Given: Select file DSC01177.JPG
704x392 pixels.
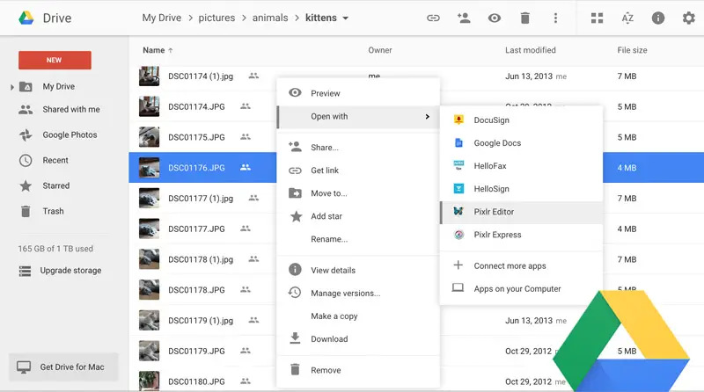Looking at the screenshot, I should [x=196, y=229].
